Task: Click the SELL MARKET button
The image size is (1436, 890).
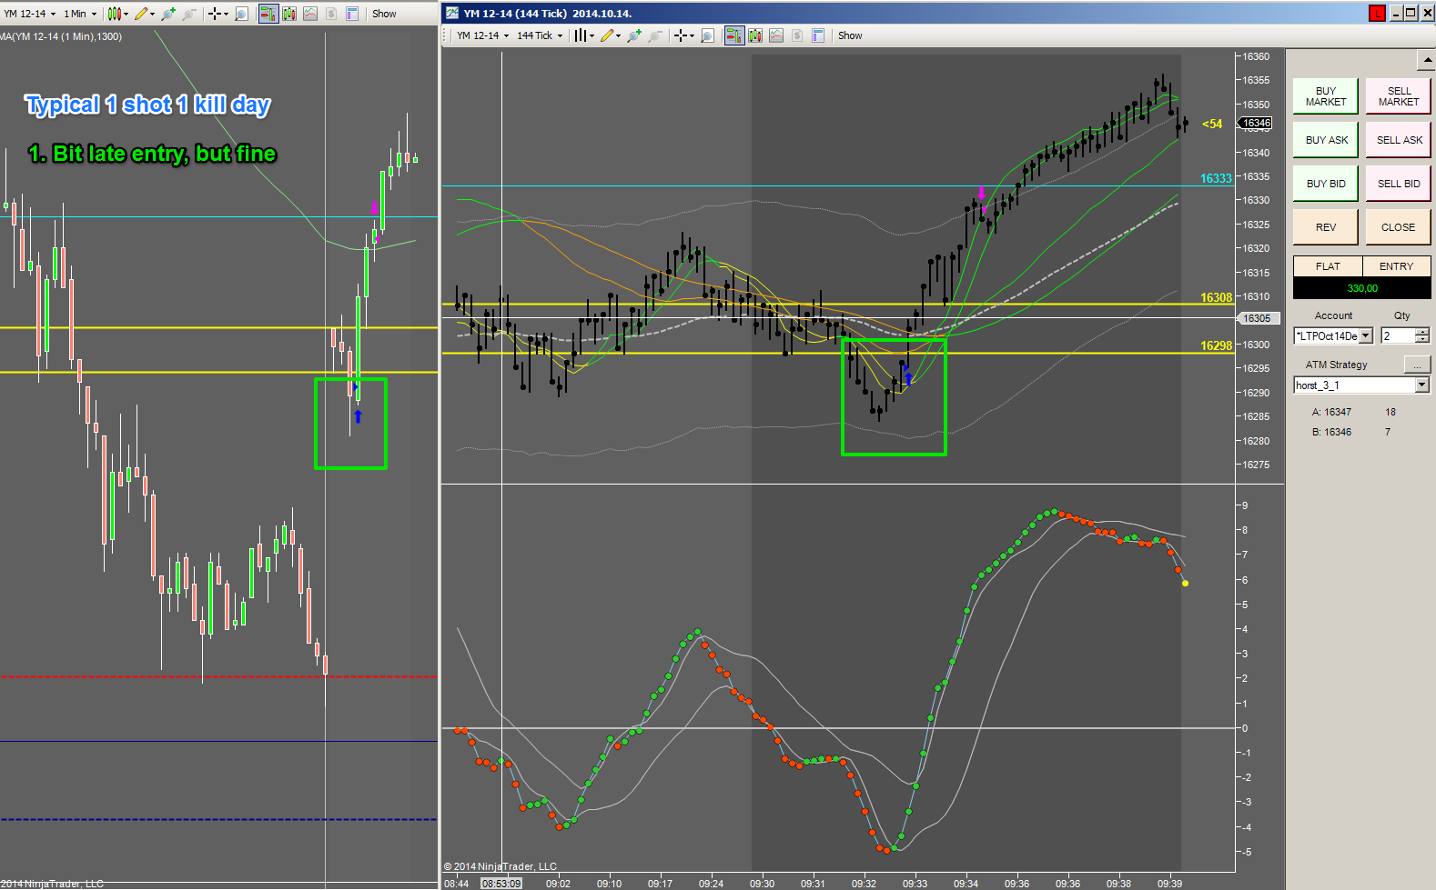Action: click(x=1399, y=96)
